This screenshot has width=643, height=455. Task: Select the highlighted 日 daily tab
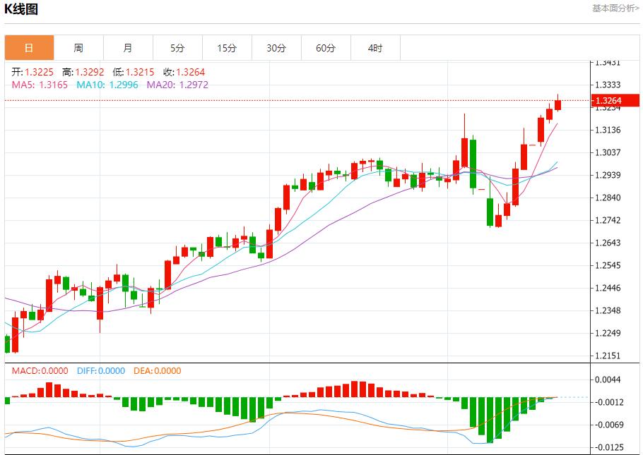click(x=29, y=47)
